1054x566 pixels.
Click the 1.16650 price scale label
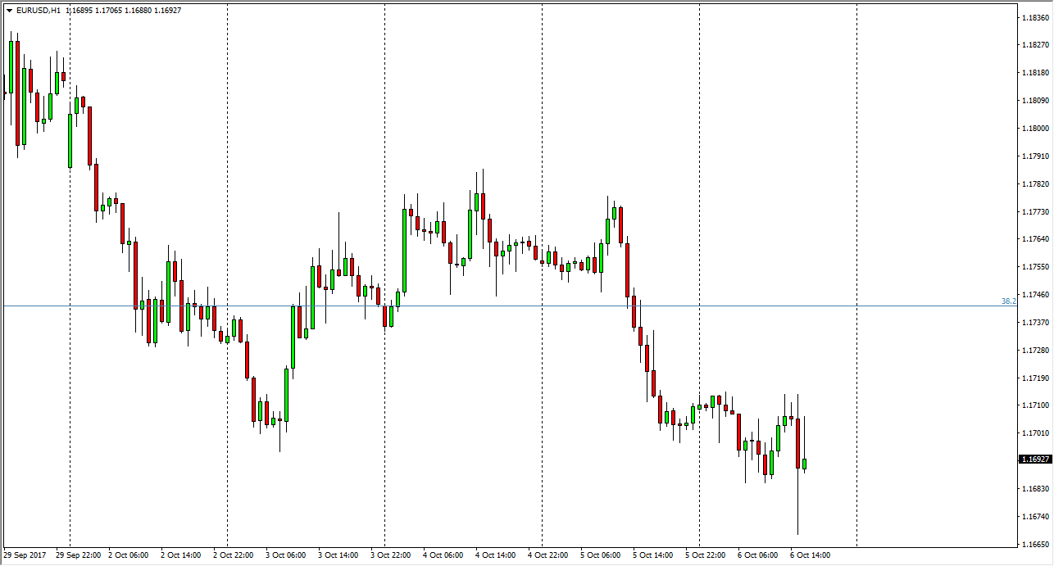click(x=1035, y=545)
